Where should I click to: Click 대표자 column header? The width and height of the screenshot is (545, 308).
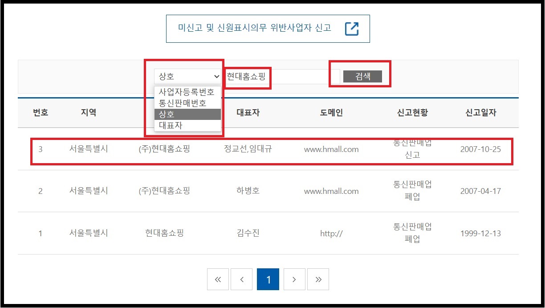tap(248, 113)
